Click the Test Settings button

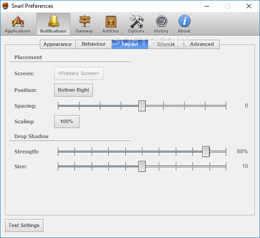coord(24,226)
